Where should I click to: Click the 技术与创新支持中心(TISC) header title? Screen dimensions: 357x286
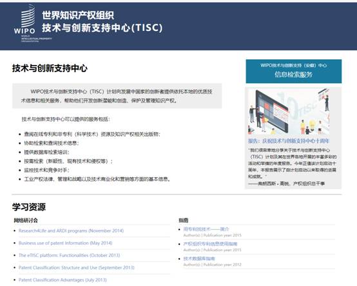point(102,28)
